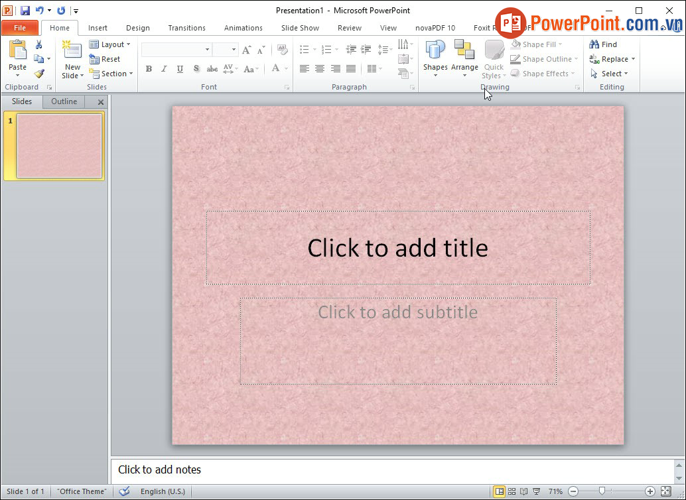Toggle Underline formatting
This screenshot has width=686, height=500.
[x=180, y=69]
